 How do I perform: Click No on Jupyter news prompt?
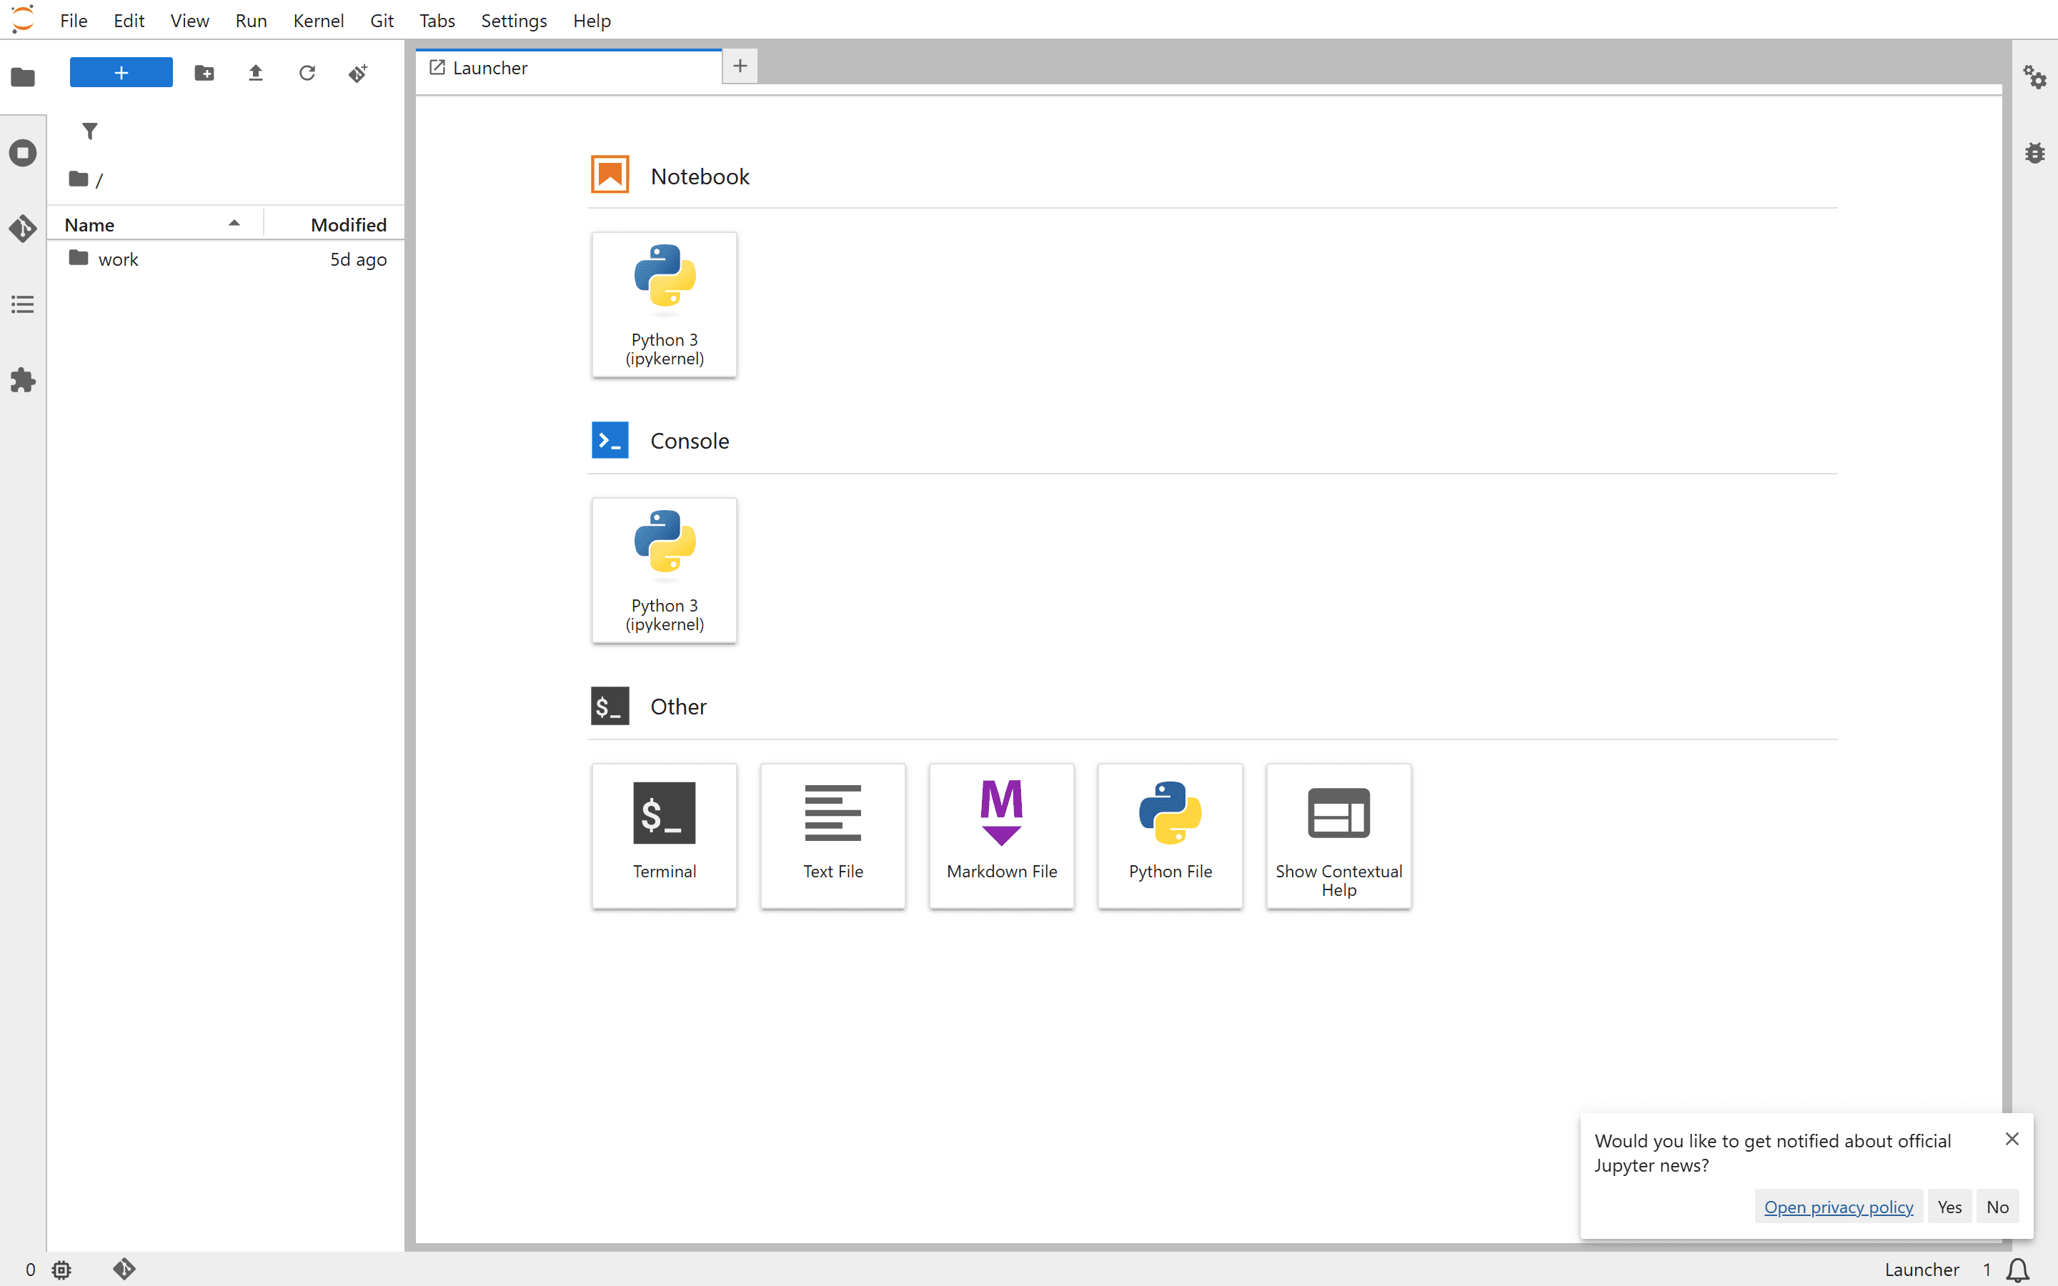coord(1998,1207)
